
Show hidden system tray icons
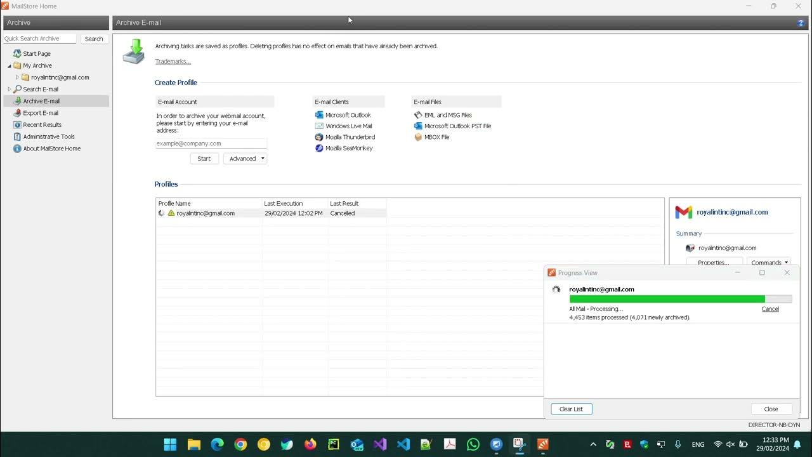593,444
